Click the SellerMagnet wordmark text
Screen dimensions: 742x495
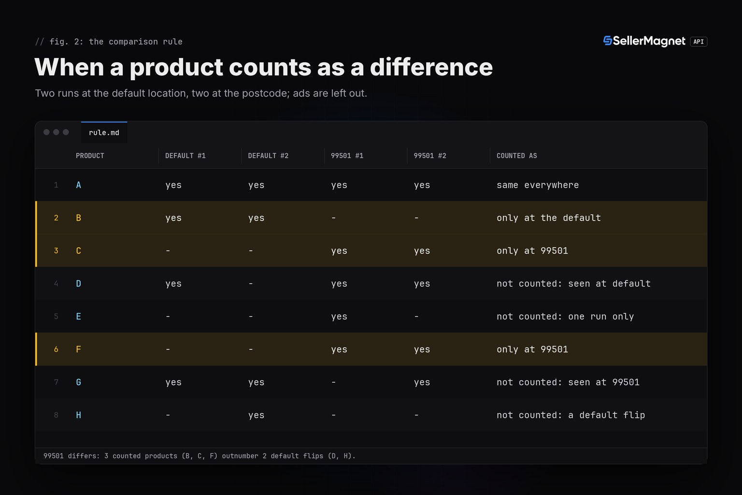[649, 42]
